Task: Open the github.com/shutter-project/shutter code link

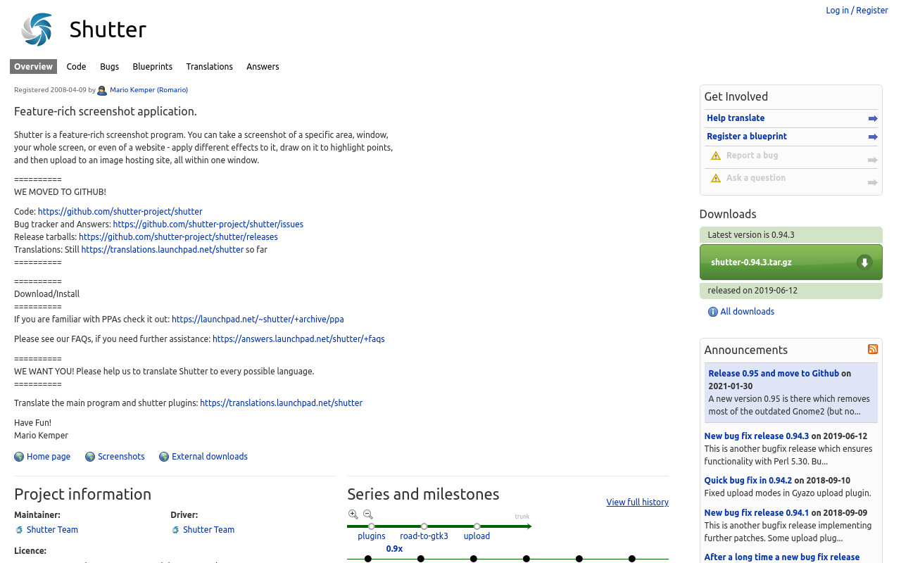Action: point(120,211)
